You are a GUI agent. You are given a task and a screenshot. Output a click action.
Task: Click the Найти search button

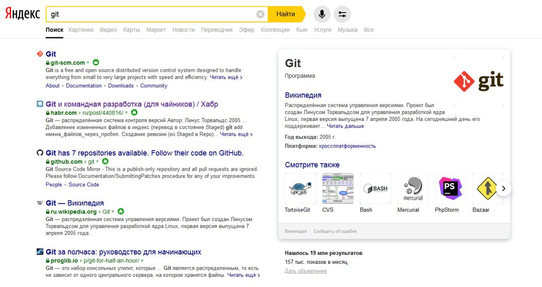click(286, 14)
